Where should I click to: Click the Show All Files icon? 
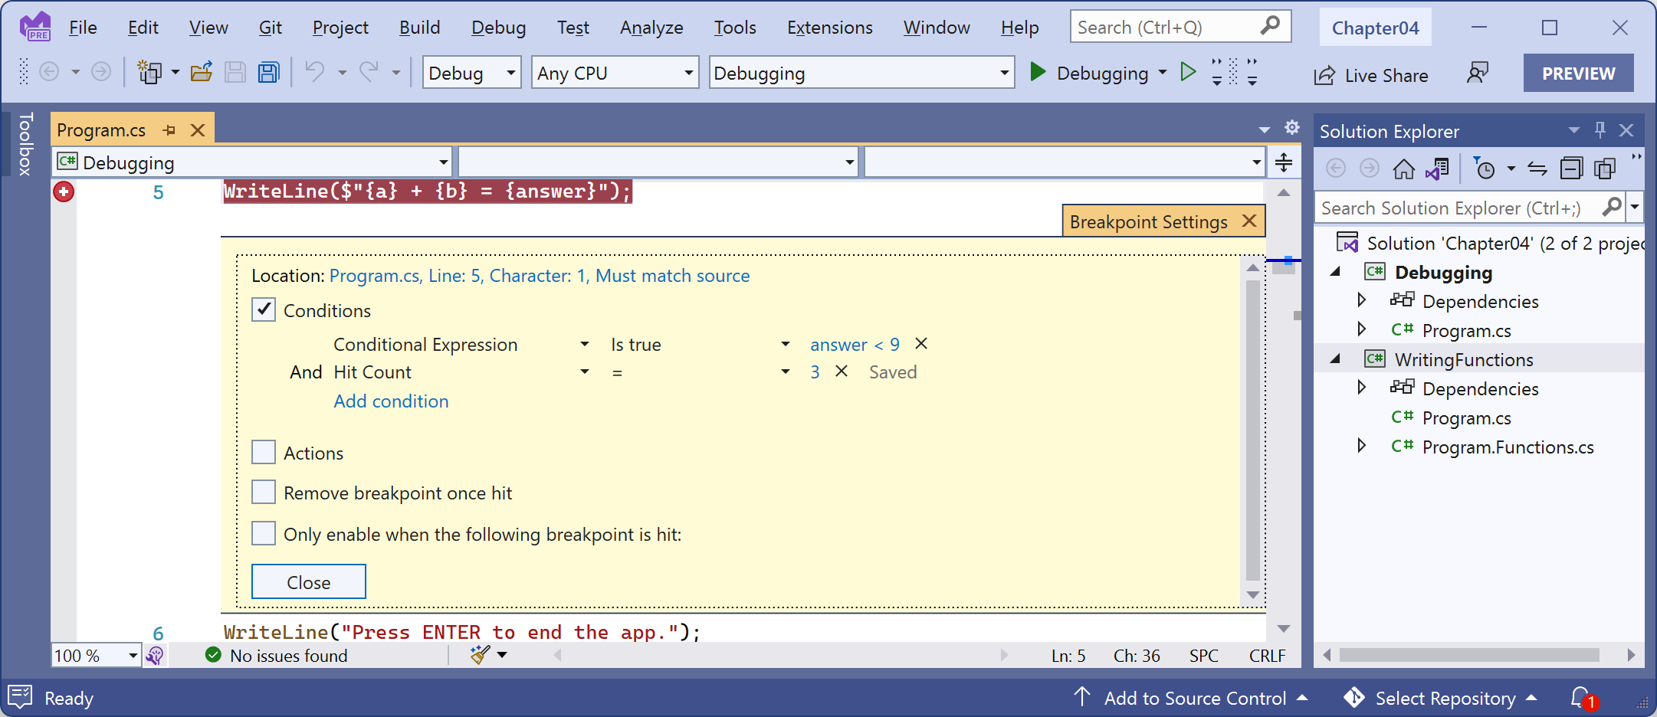click(x=1605, y=168)
